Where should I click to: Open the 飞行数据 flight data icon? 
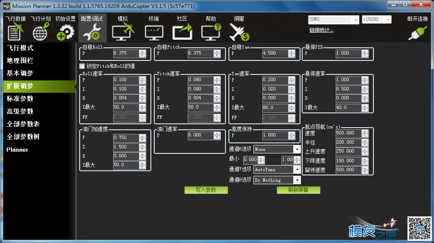point(15,32)
